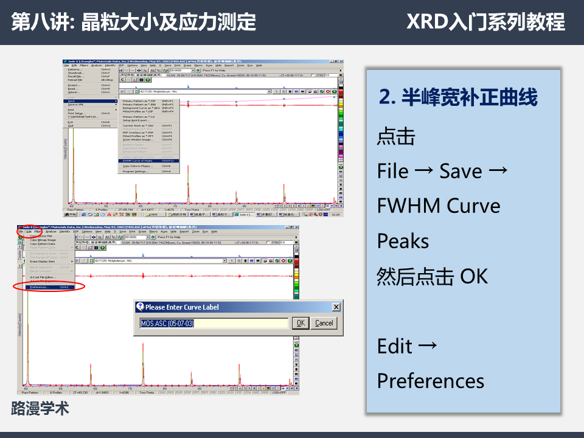Expand Molybdenum PDF dropdown in lower window
This screenshot has height=438, width=584.
[x=224, y=261]
